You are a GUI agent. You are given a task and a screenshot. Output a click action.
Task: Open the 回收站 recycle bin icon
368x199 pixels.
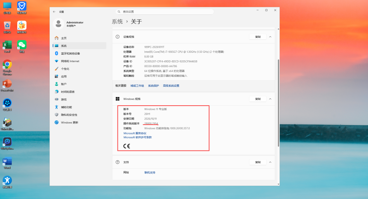click(x=7, y=27)
